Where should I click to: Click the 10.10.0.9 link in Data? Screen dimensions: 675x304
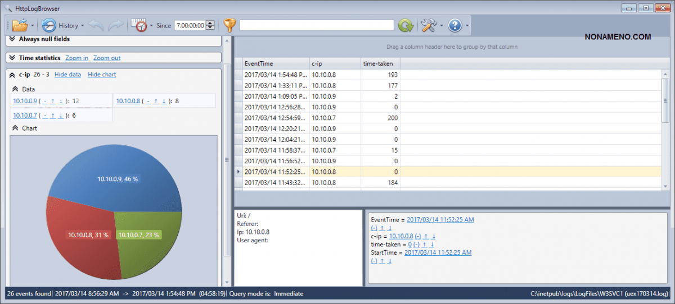[x=25, y=101]
